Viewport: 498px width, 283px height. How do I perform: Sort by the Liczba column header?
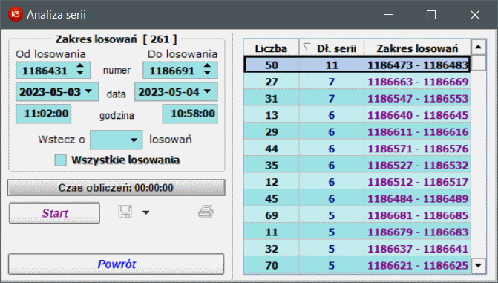point(271,48)
